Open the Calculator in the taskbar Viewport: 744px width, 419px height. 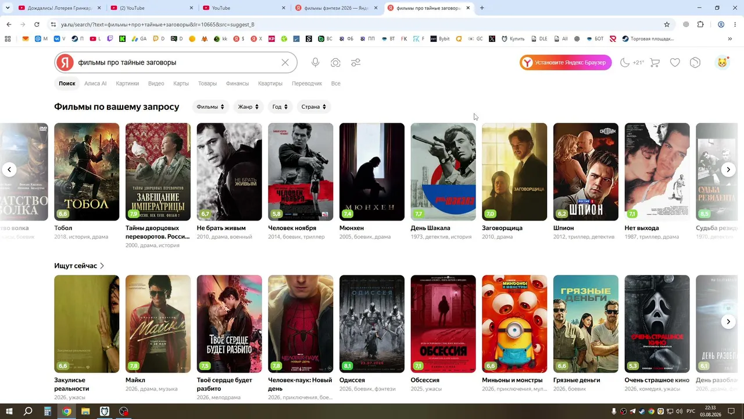(x=48, y=411)
